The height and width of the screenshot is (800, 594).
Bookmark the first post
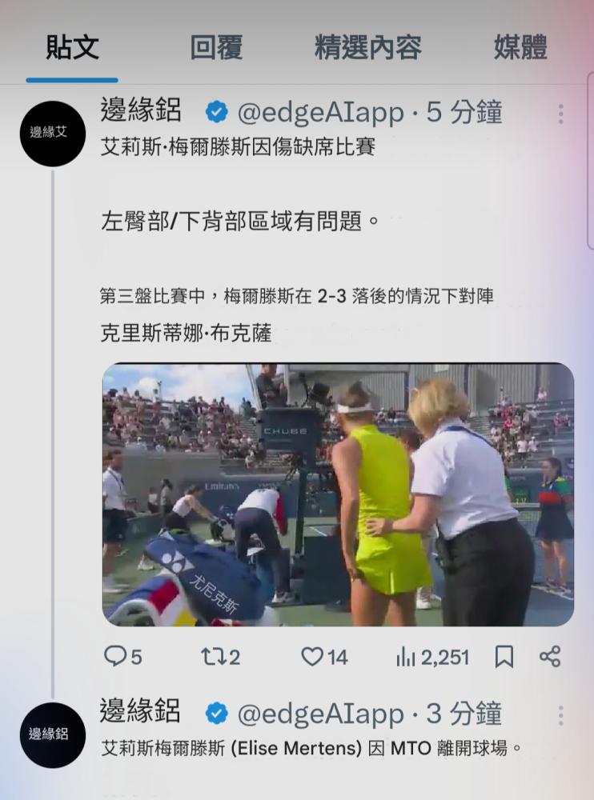coord(504,657)
